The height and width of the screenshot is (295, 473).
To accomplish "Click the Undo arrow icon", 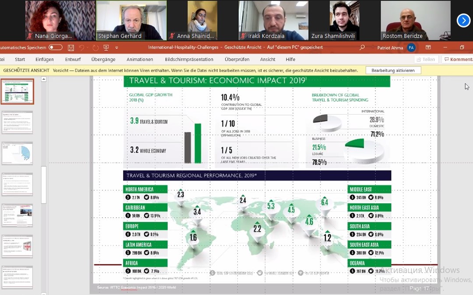I will point(81,47).
